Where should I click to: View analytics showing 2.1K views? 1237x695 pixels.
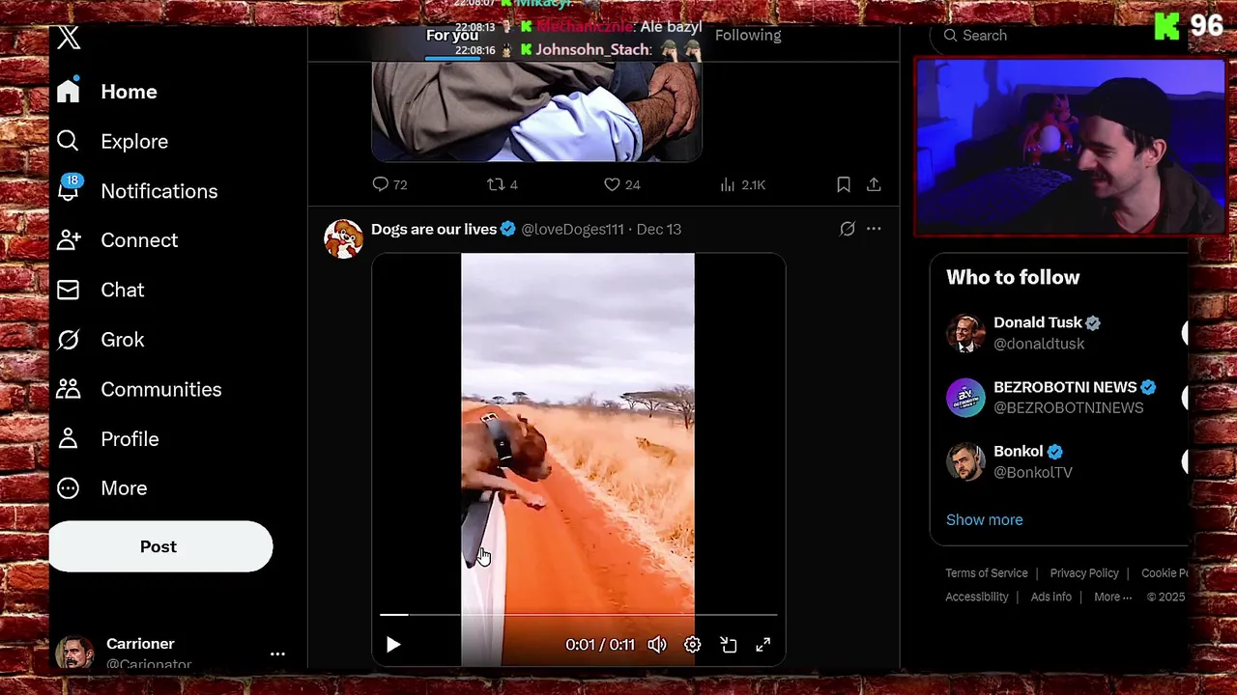742,184
